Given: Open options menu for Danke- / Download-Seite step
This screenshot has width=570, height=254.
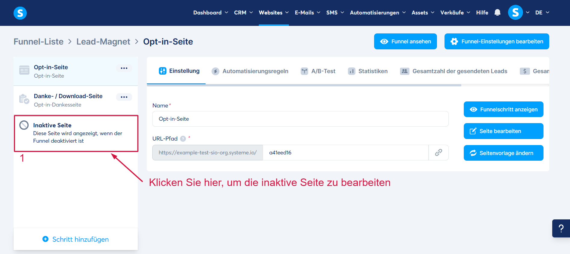Looking at the screenshot, I should 124,97.
